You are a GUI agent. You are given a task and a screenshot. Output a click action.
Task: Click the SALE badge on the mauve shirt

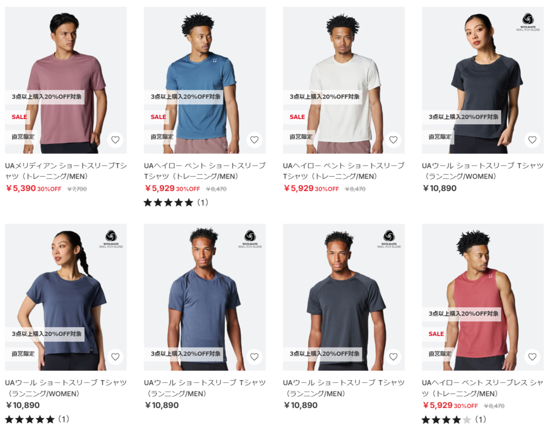(19, 117)
